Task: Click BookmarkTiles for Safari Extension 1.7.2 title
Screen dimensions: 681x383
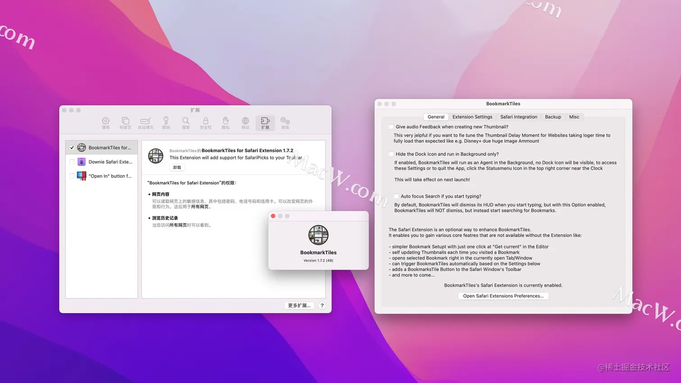Action: coord(247,150)
